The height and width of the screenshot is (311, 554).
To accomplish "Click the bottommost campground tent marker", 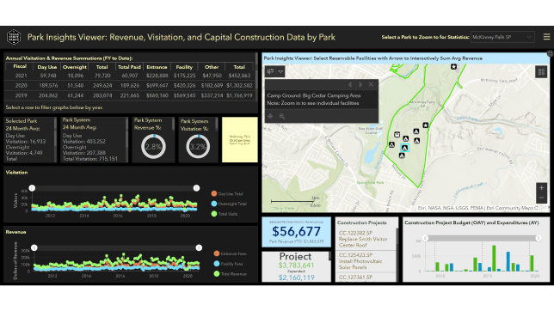I will point(402,155).
